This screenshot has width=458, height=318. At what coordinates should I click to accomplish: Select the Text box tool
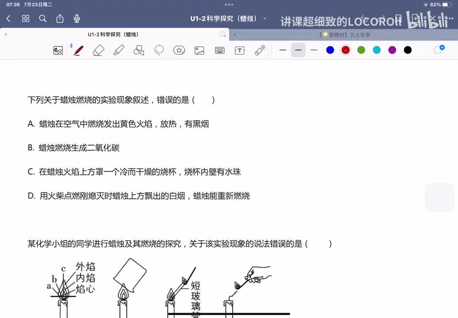(x=240, y=50)
